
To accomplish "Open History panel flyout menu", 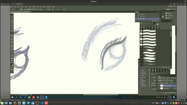I will point(160,12).
